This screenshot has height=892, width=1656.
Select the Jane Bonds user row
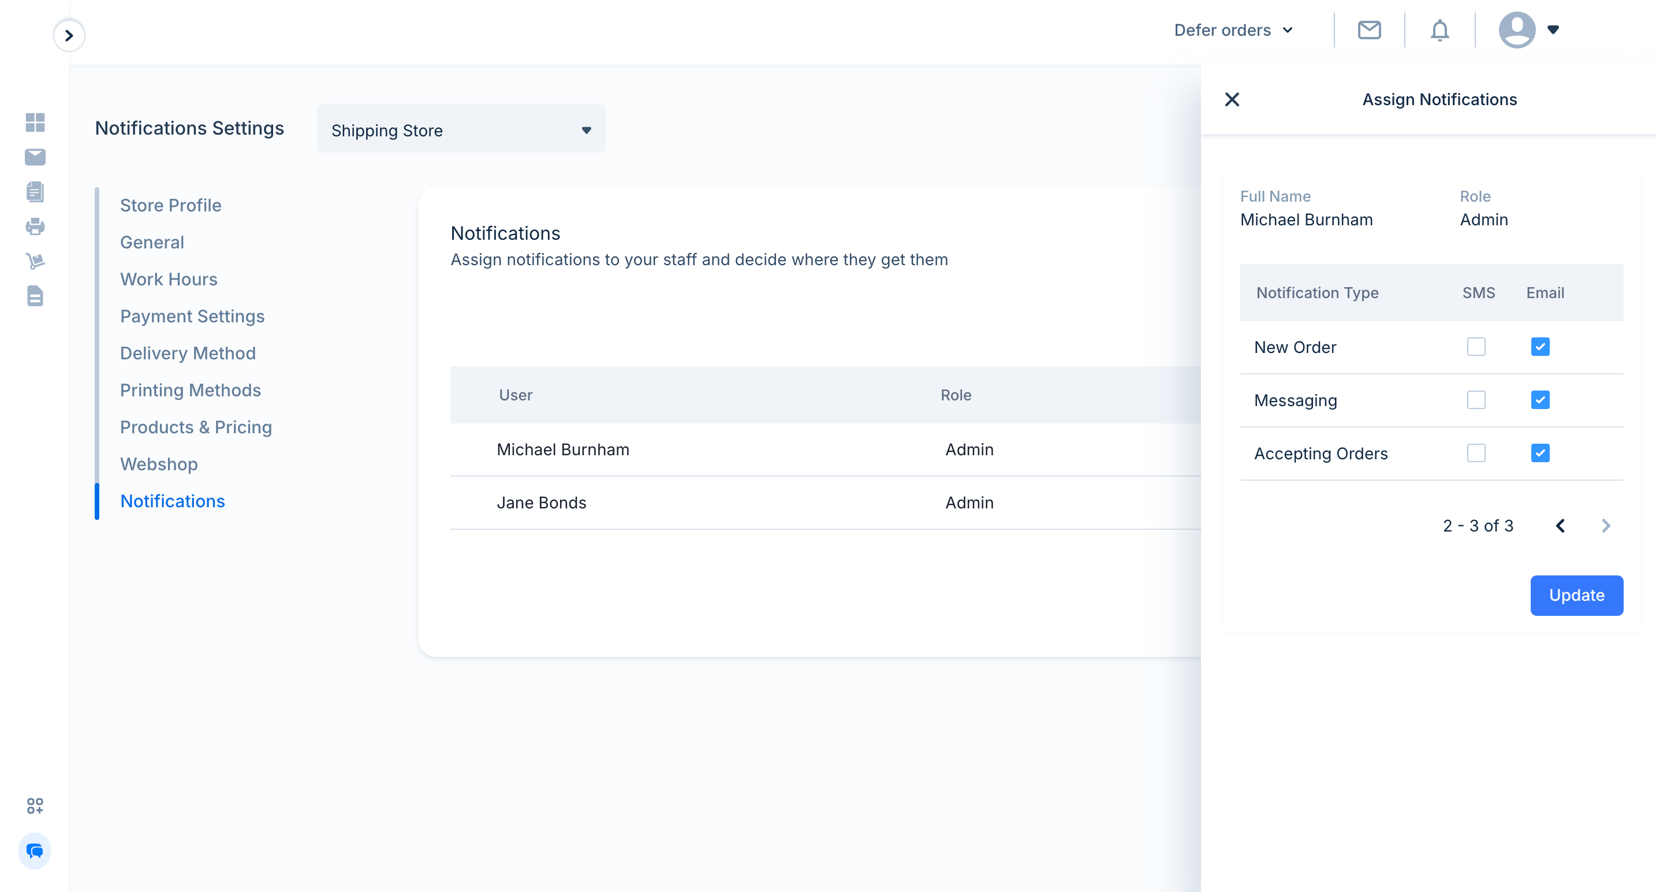click(x=825, y=503)
